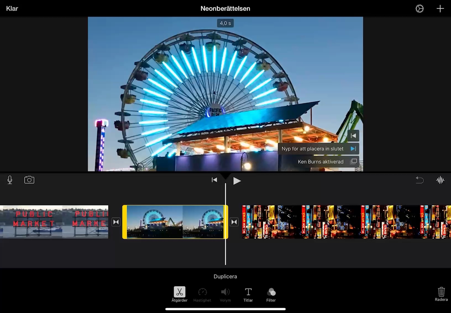This screenshot has width=451, height=313.
Task: Toggle Ken Burns aktiverad
Action: click(319, 162)
